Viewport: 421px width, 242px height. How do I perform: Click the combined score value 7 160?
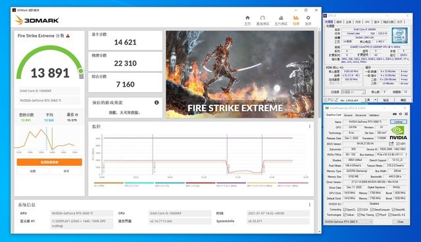[x=125, y=85]
